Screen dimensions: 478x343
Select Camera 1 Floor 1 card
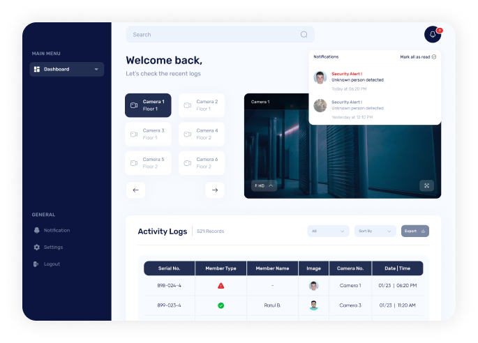point(148,105)
